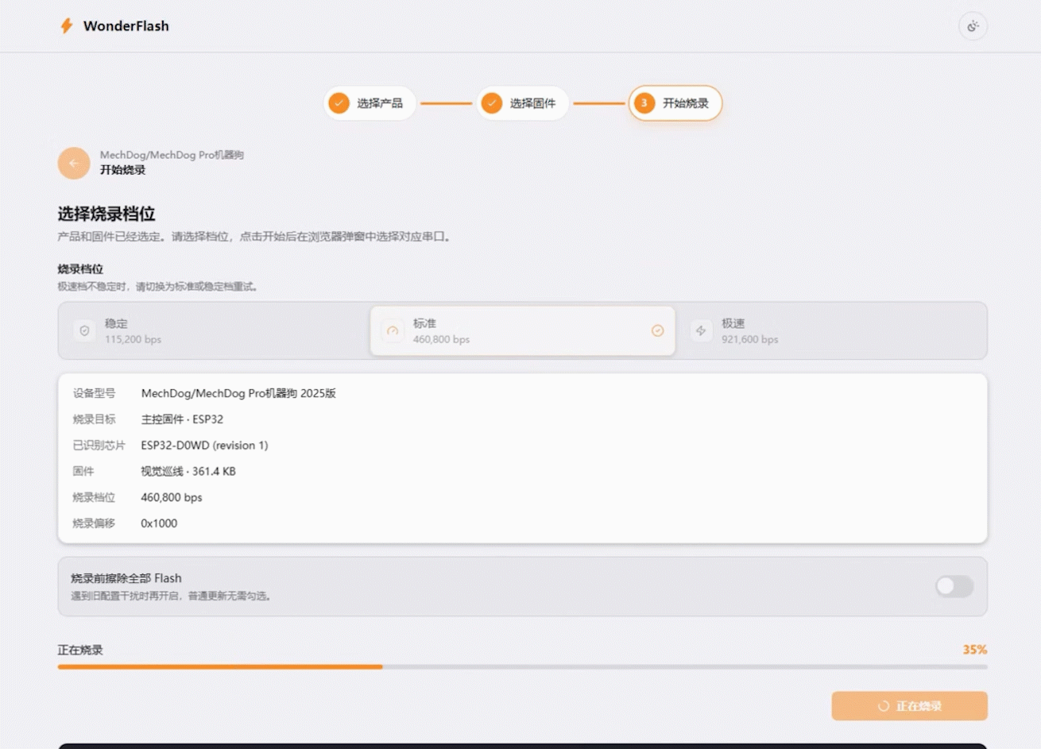This screenshot has height=749, width=1041.
Task: Click the flashing progress bar
Action: [522, 667]
